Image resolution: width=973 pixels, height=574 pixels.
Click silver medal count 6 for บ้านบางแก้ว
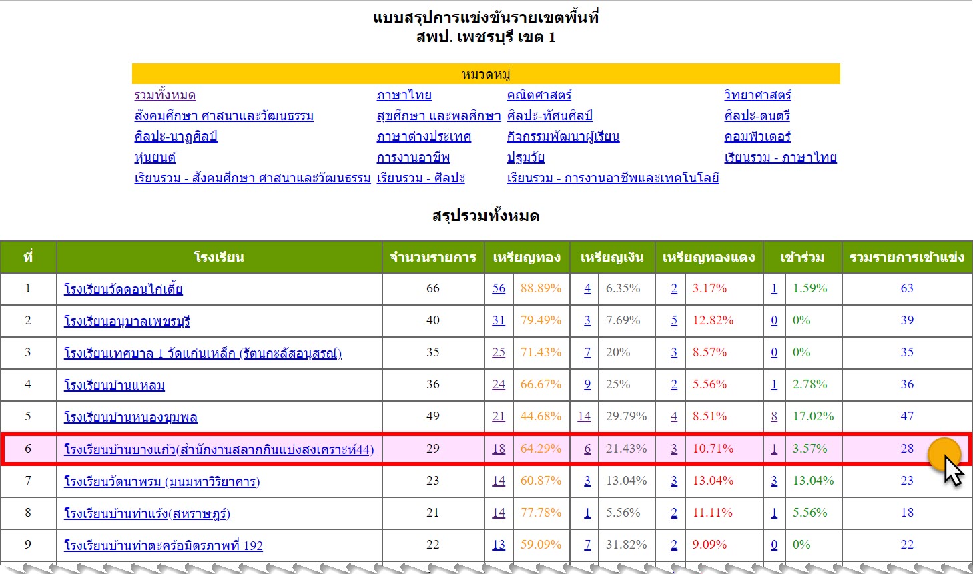(587, 449)
